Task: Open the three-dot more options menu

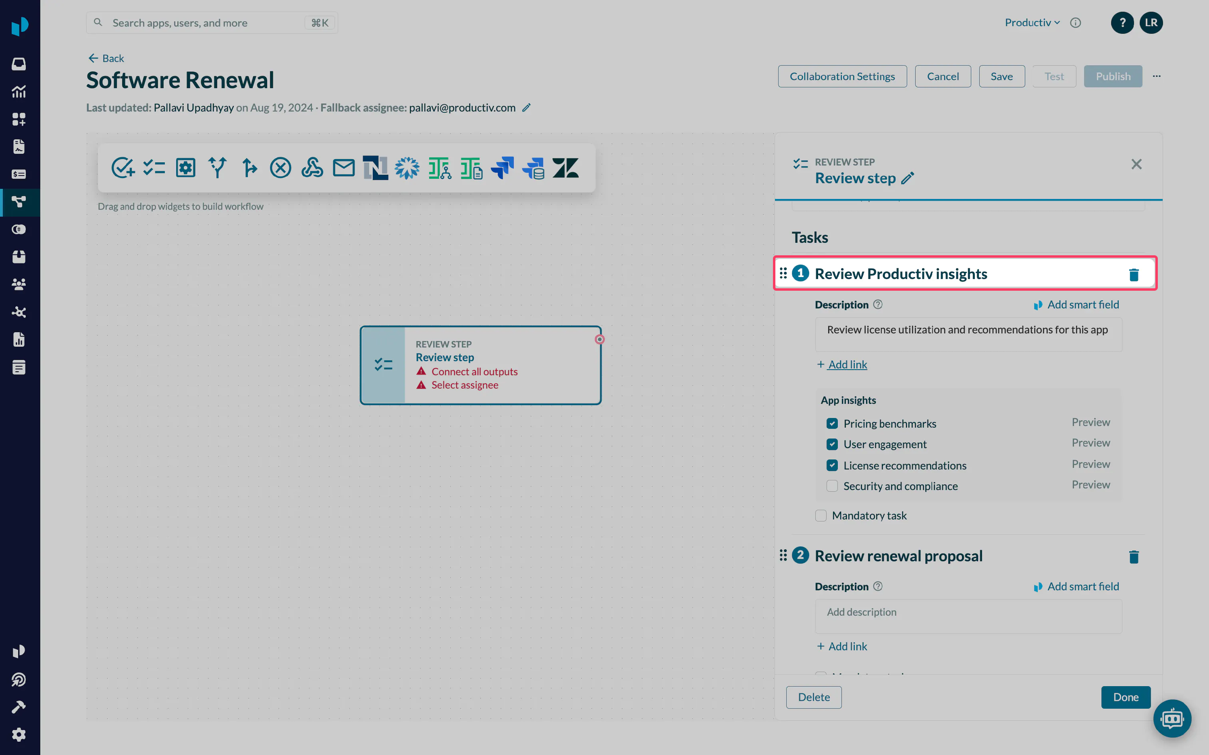Action: tap(1157, 77)
